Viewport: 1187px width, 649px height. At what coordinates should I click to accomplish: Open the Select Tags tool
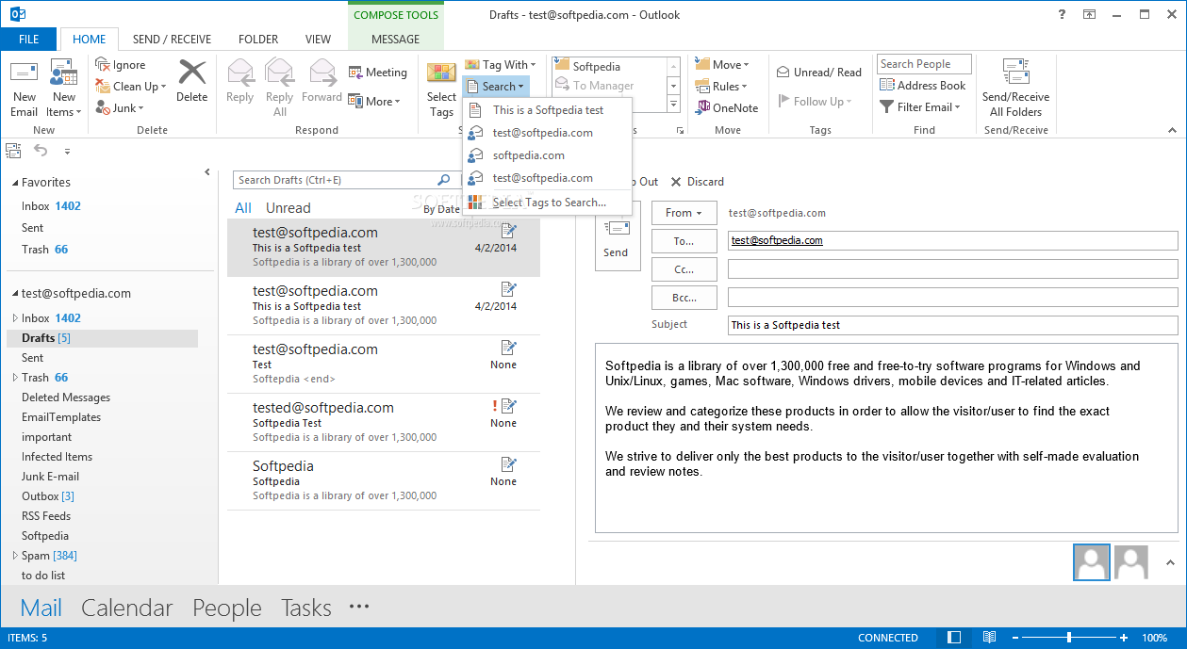point(441,89)
